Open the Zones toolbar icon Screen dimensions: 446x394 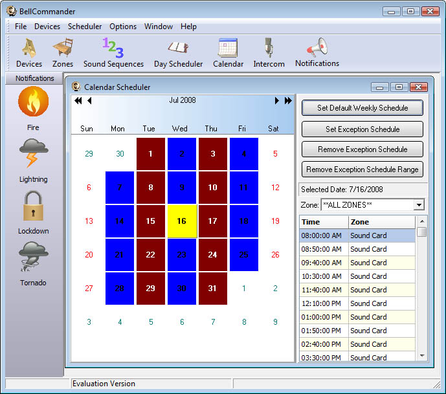[63, 52]
